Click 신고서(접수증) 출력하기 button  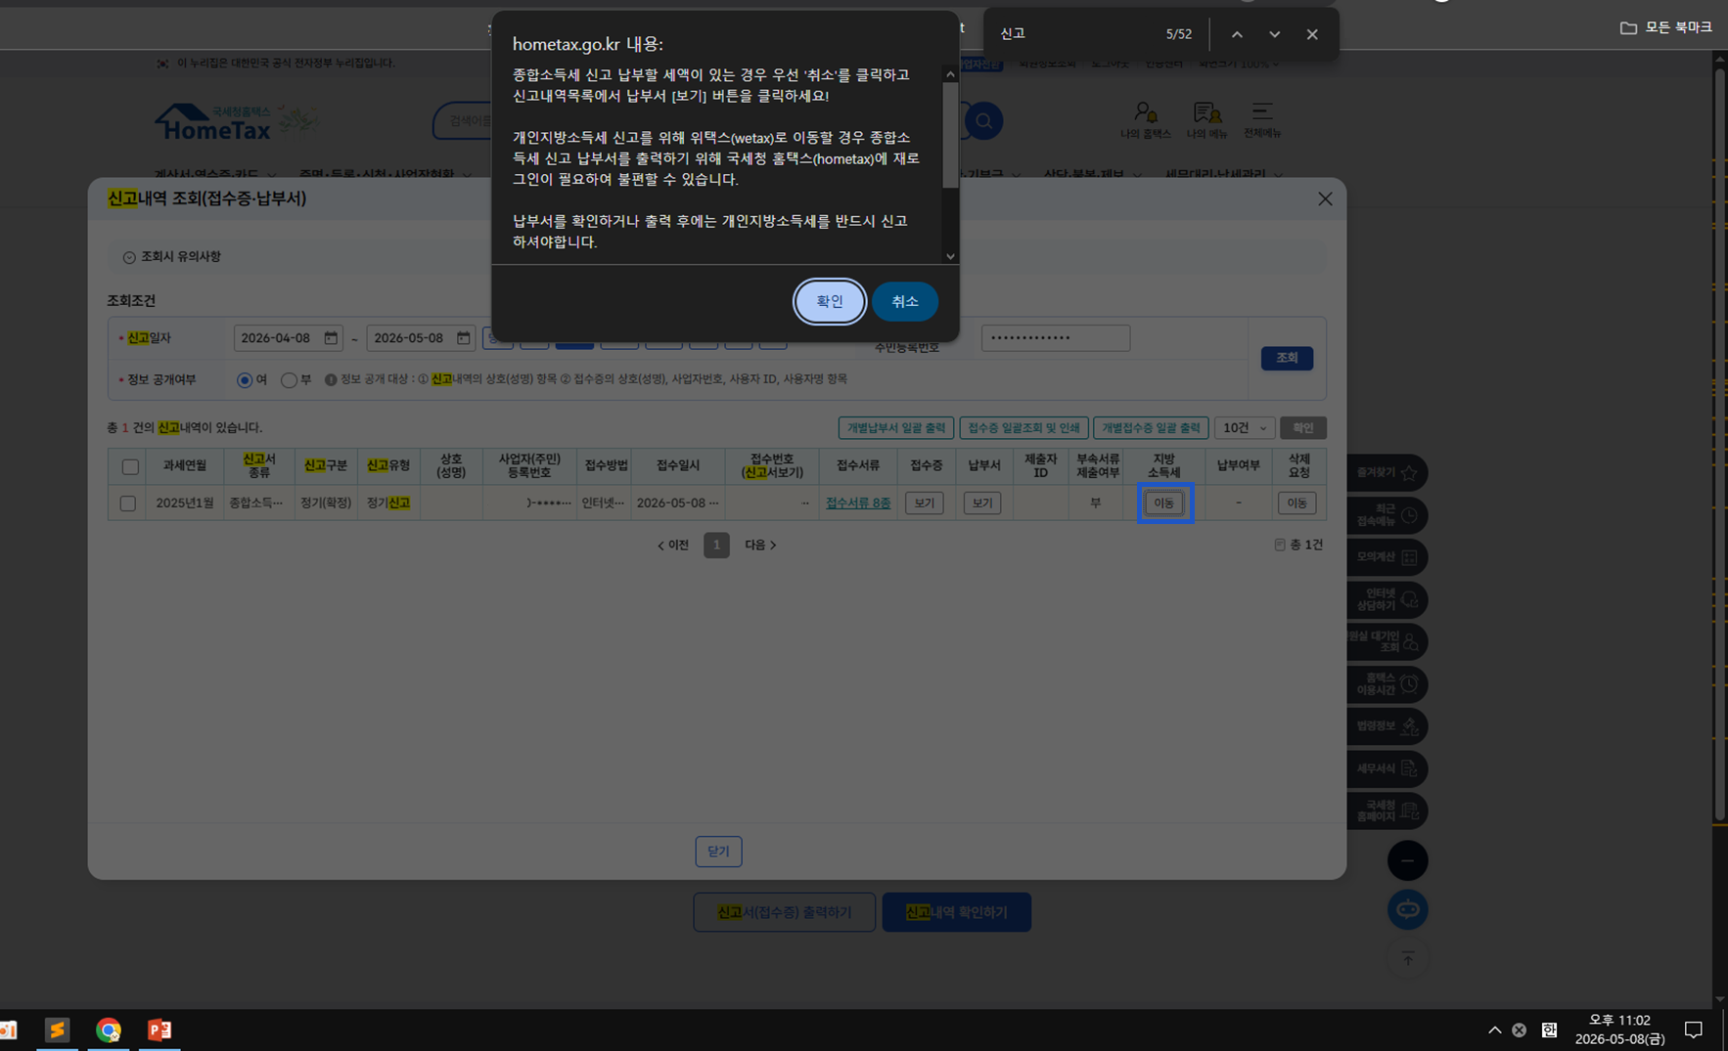click(x=785, y=912)
